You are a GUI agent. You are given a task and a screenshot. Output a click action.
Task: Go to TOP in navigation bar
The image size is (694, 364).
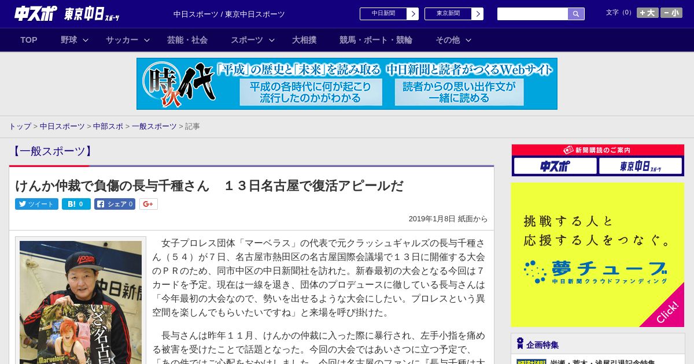click(29, 40)
